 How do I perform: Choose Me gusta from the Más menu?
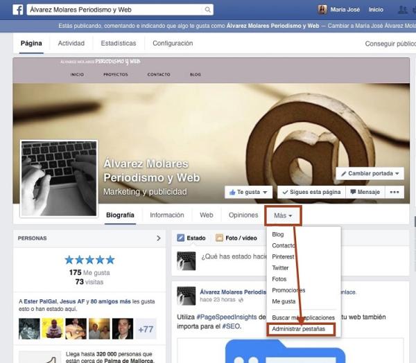[284, 301]
